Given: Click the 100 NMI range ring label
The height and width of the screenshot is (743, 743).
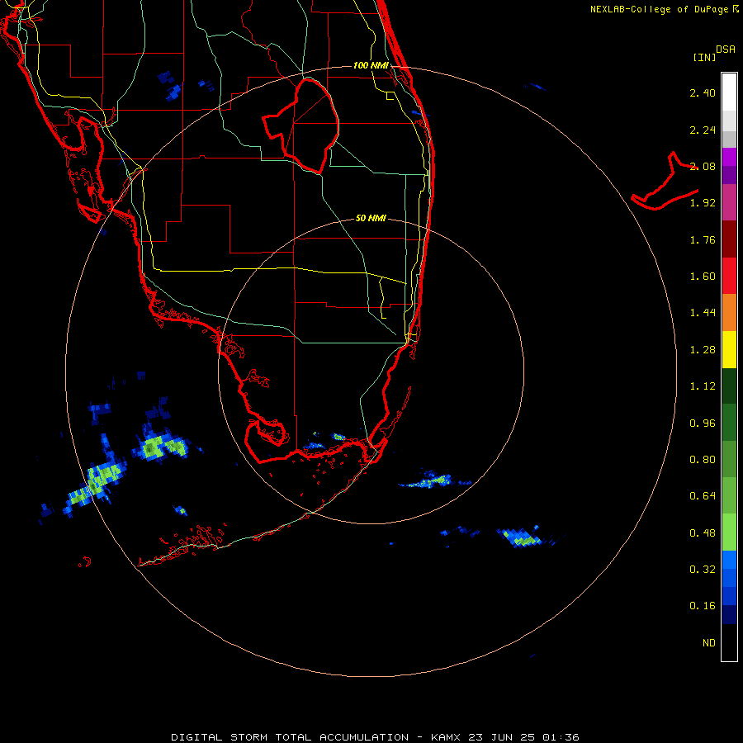Looking at the screenshot, I should (371, 65).
